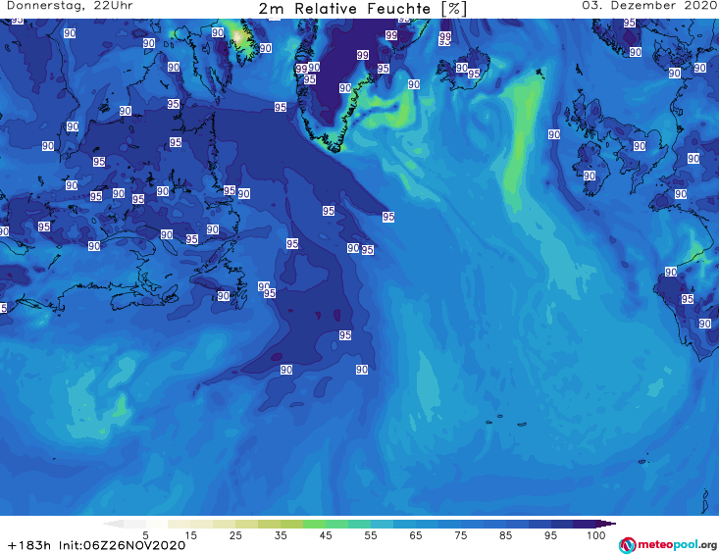Viewport: 719px width, 555px height.
Task: Click the "Init:06Z26NOV2020" run label
Action: pyautogui.click(x=122, y=545)
